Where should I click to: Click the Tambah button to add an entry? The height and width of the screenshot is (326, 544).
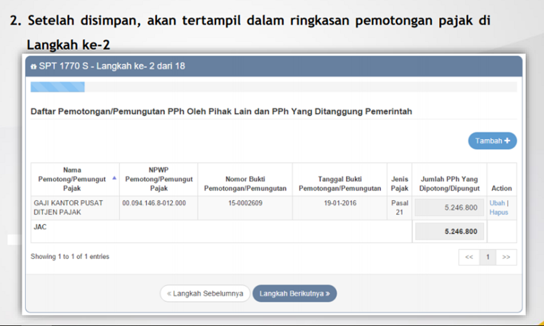pos(492,141)
